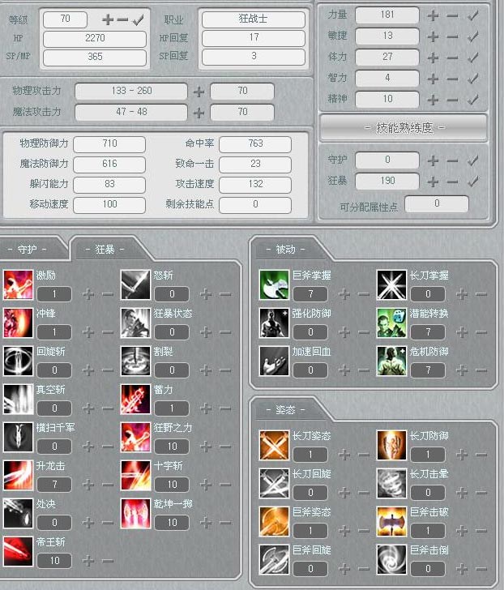Viewport: 504px width, 590px height.
Task: Click the 乾坤一掷 skill icon
Action: [135, 513]
